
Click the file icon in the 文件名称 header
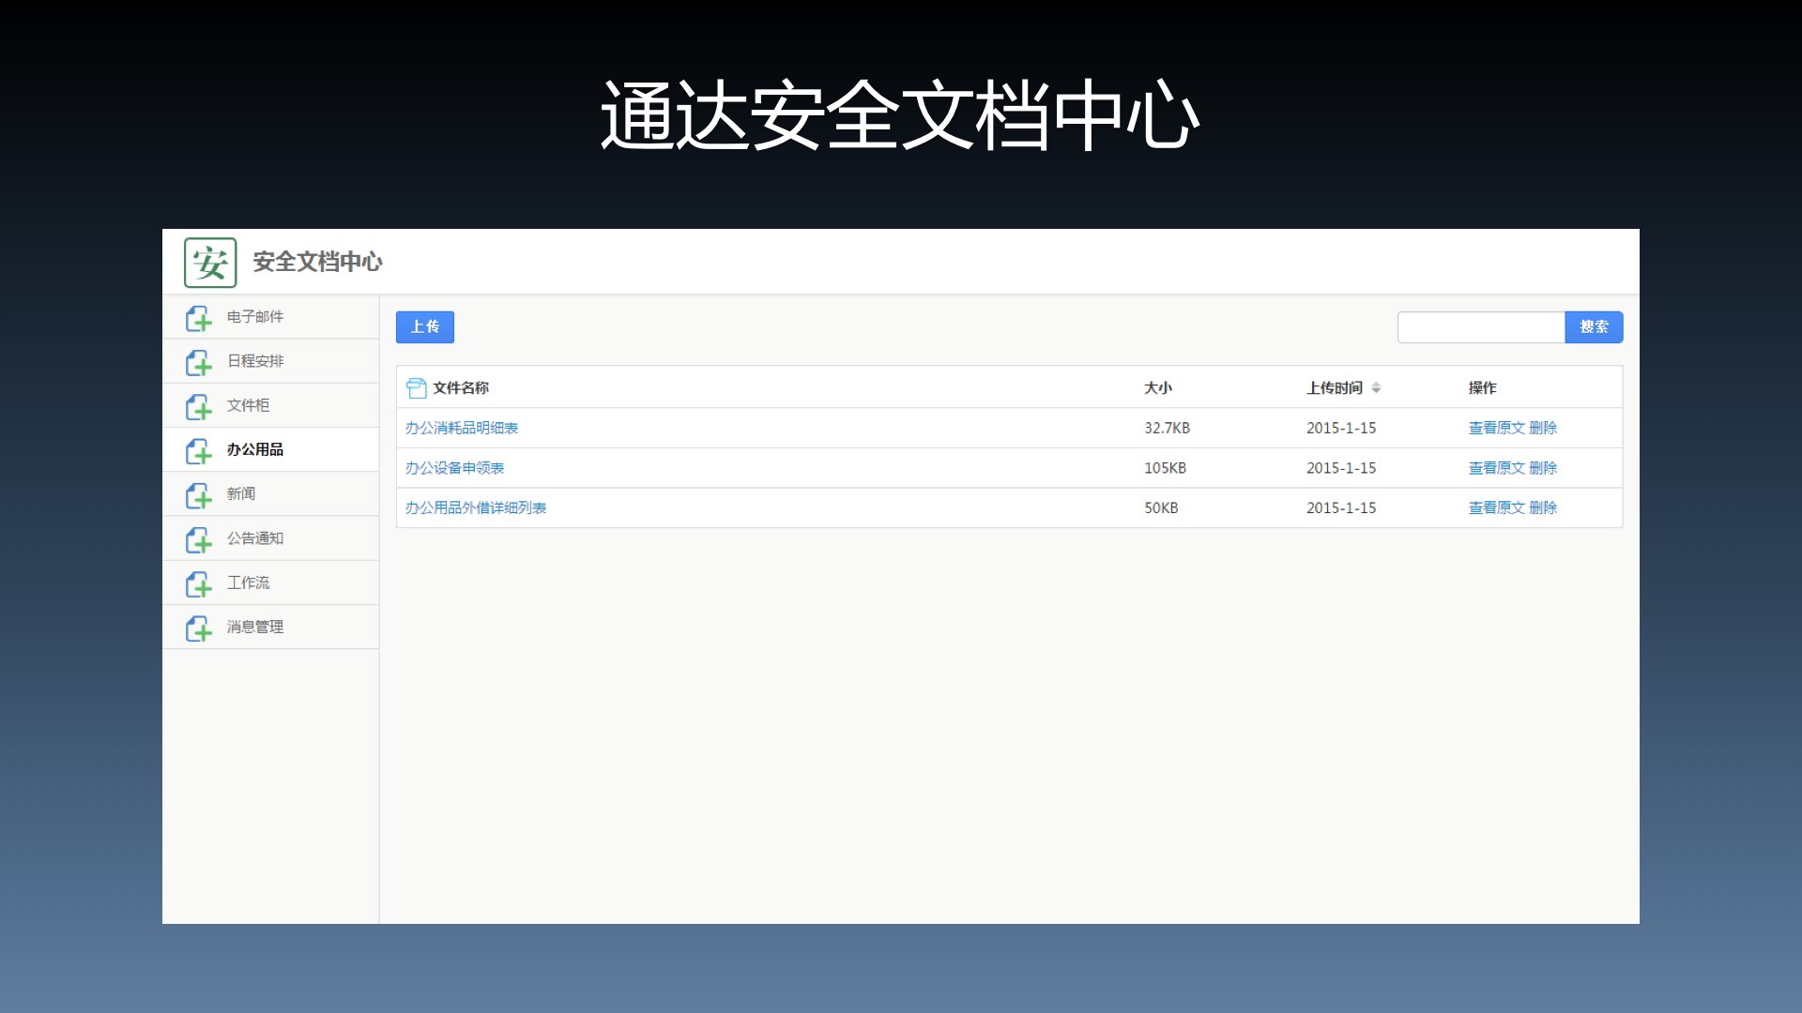click(416, 387)
